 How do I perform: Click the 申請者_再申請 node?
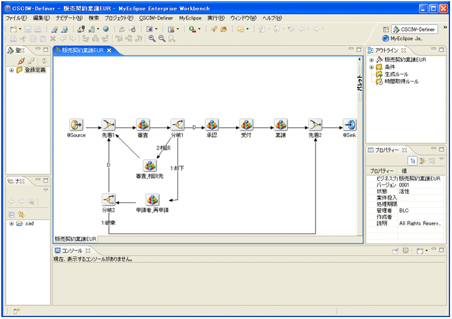click(152, 200)
